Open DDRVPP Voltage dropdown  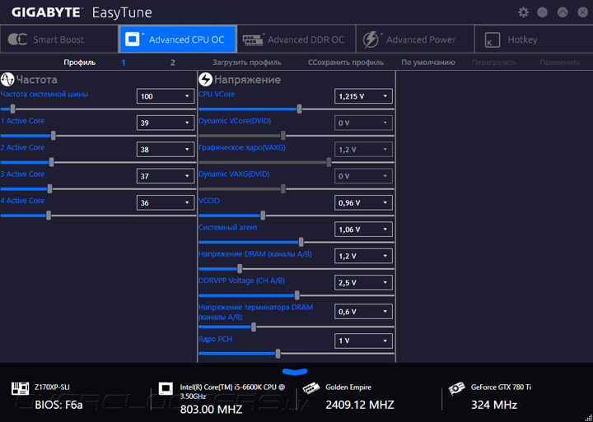point(363,283)
